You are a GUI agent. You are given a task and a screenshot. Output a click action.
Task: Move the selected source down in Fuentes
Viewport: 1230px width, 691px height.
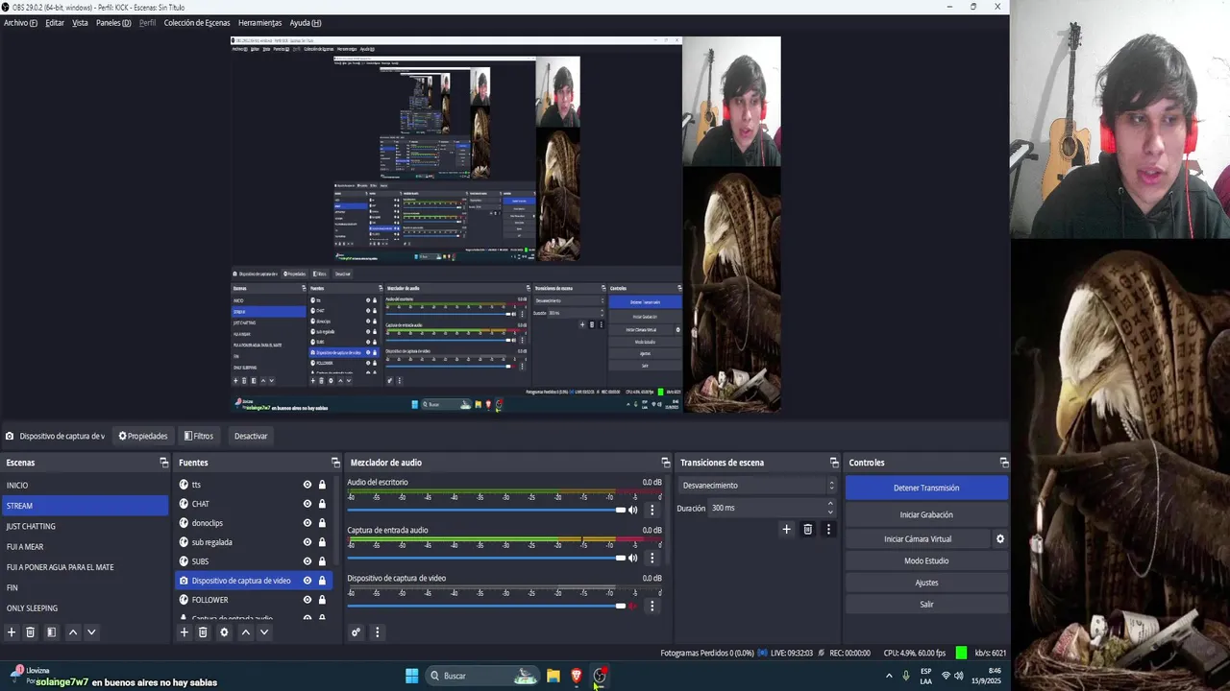264,632
